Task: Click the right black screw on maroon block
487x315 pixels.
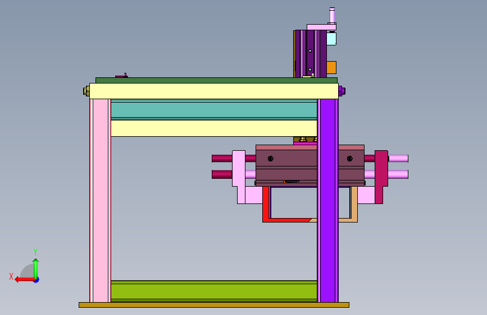Action: (x=350, y=159)
